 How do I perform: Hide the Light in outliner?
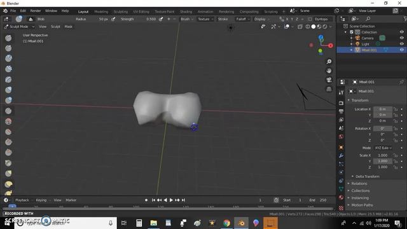[401, 44]
